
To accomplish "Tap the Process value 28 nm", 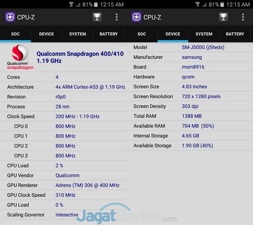I will pyautogui.click(x=62, y=106).
